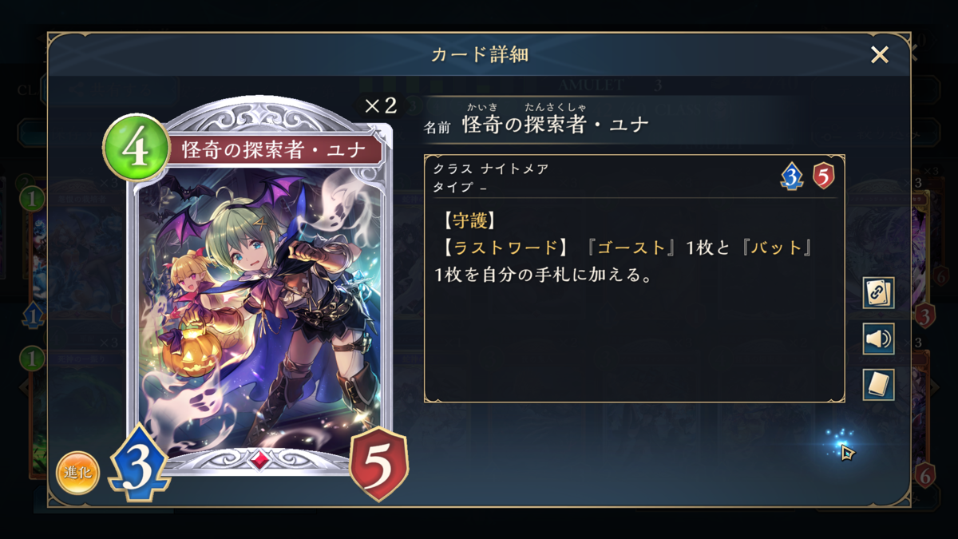This screenshot has height=539, width=958.
Task: Click the red defense 5 shield on card
Action: coord(379,464)
